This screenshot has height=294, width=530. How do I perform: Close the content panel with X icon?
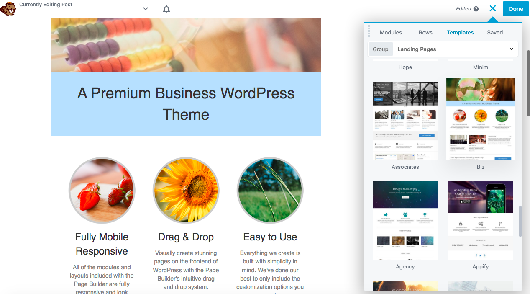493,8
